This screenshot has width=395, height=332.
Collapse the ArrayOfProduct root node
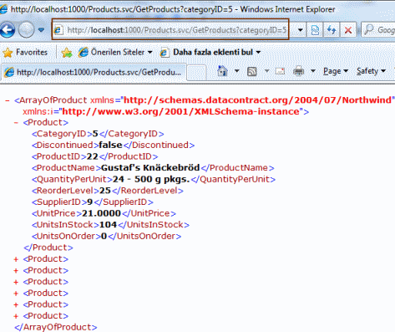[x=8, y=100]
